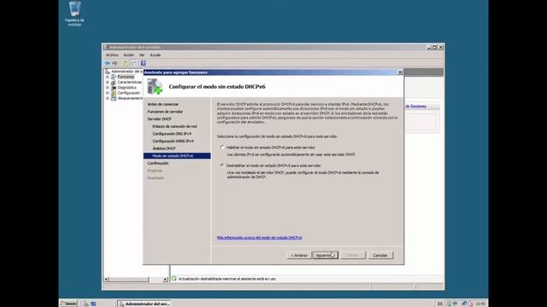Screen dimensions: 547x307
Task: Go to the Servidor DHCP wizard step
Action: pos(159,119)
